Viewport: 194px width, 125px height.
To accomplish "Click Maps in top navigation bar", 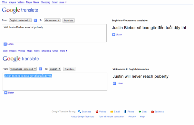I will [29, 2].
